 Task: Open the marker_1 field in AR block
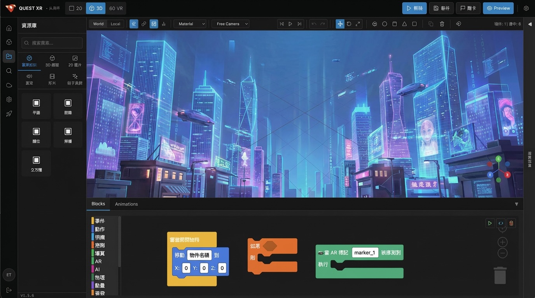(365, 253)
